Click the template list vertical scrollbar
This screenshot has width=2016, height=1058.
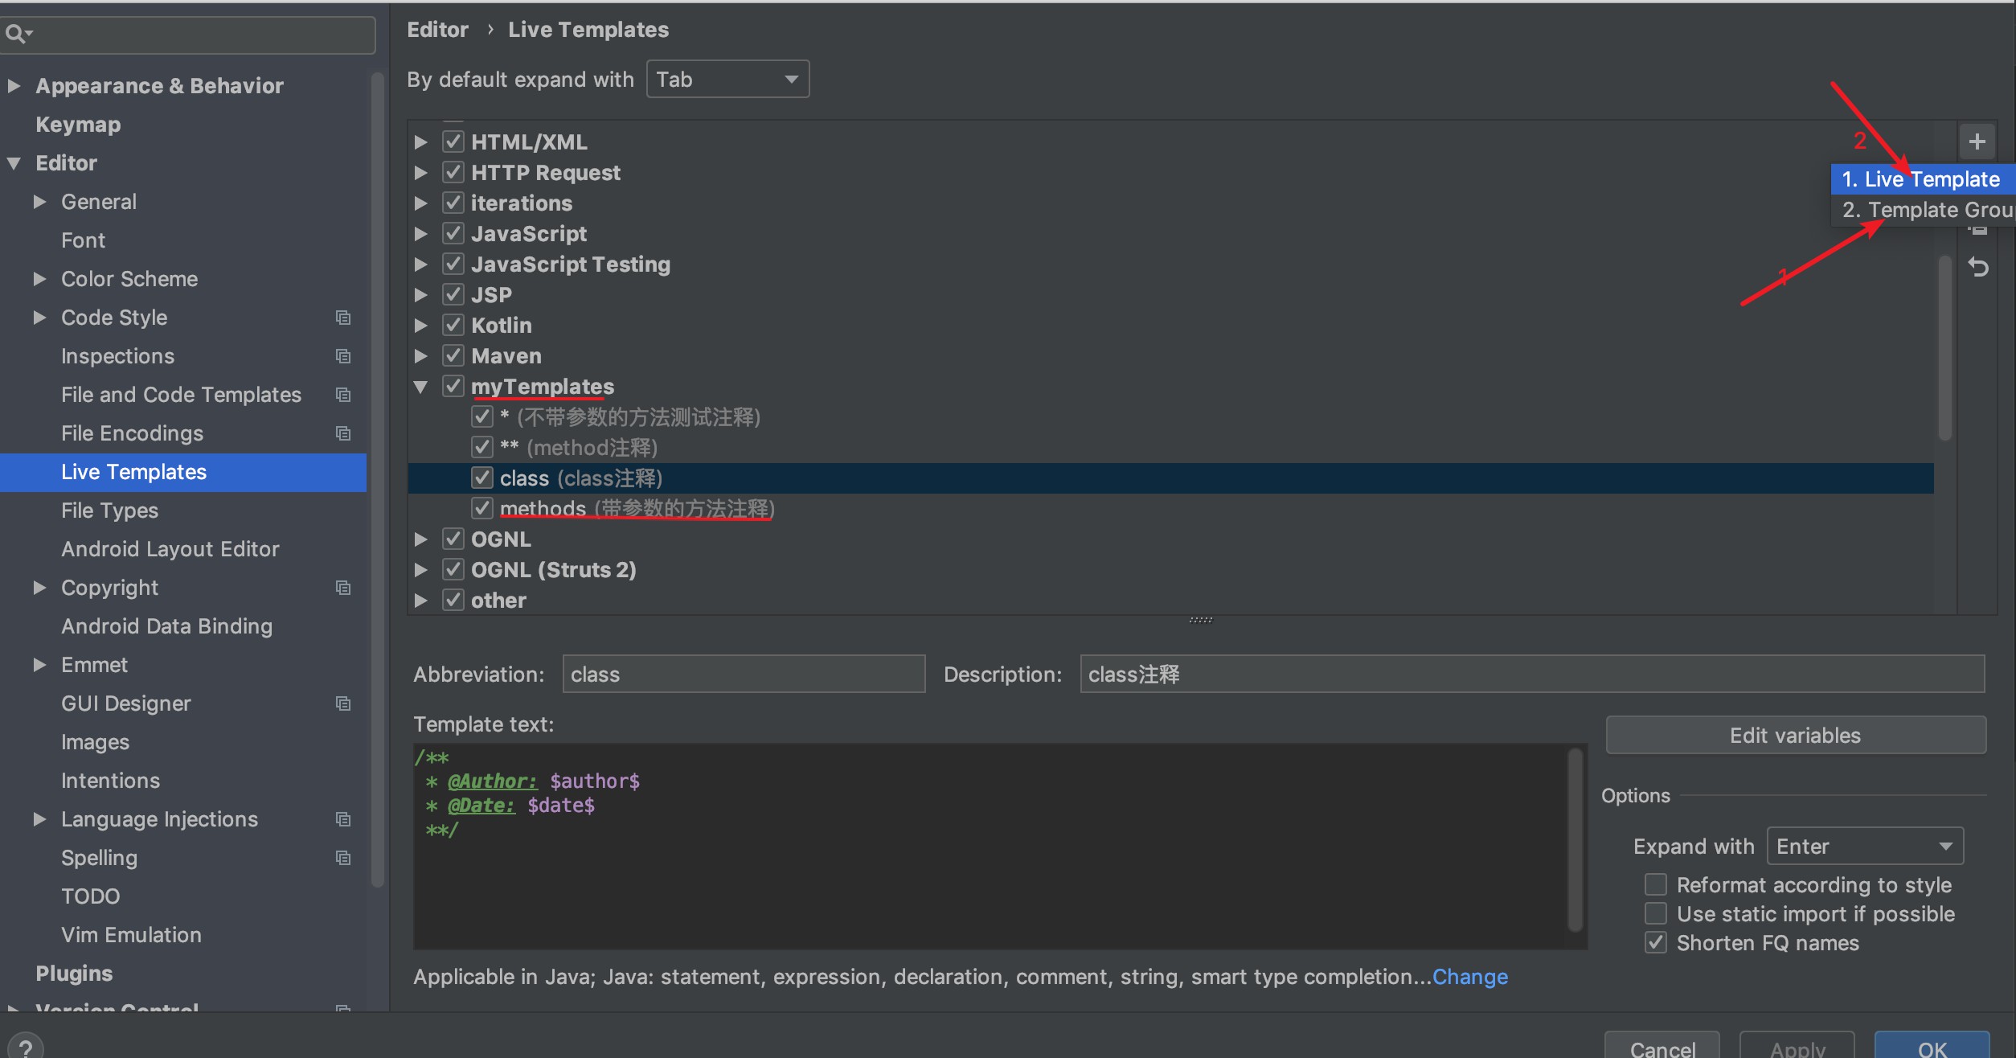click(1944, 346)
